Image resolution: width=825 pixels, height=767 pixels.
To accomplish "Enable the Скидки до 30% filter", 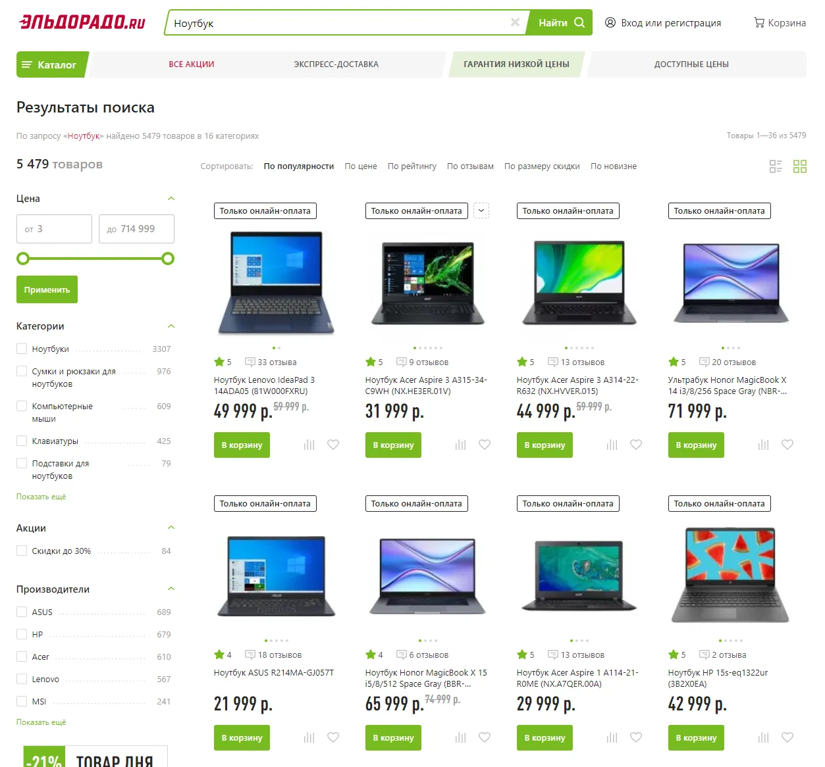I will pyautogui.click(x=22, y=551).
